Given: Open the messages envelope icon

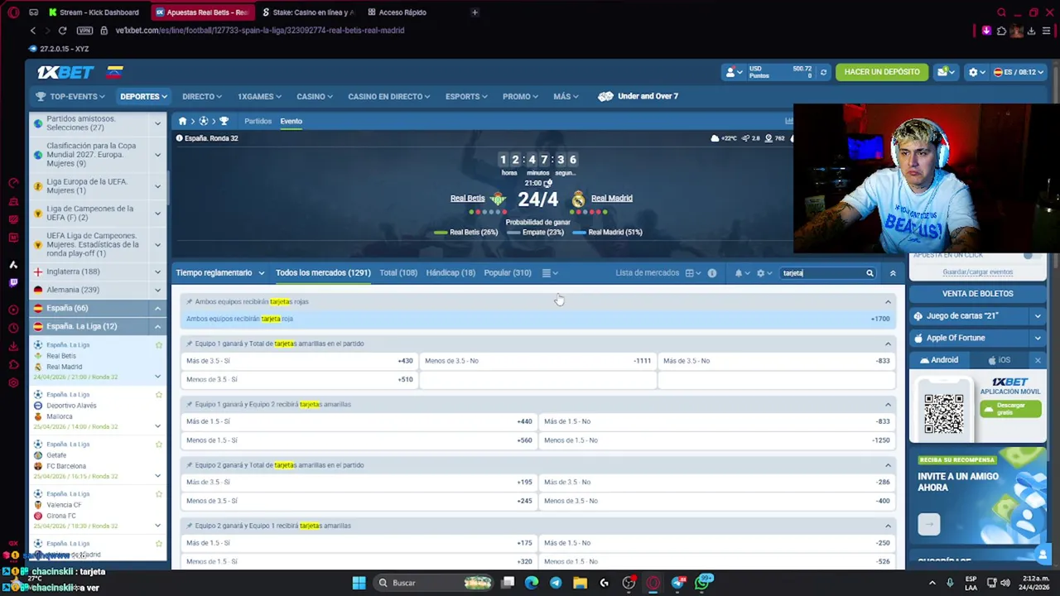Looking at the screenshot, I should tap(944, 72).
